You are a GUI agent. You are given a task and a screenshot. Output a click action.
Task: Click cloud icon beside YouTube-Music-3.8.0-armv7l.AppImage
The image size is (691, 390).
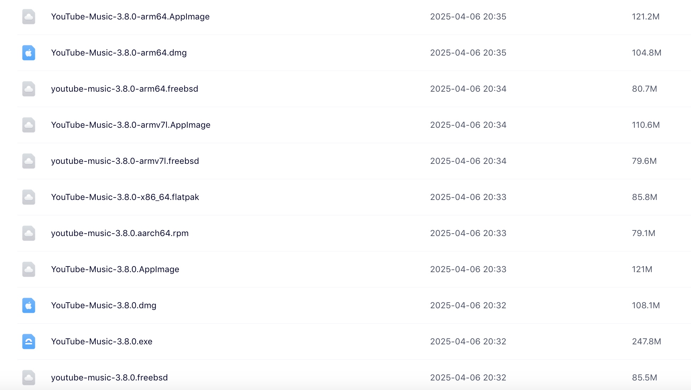click(x=29, y=125)
